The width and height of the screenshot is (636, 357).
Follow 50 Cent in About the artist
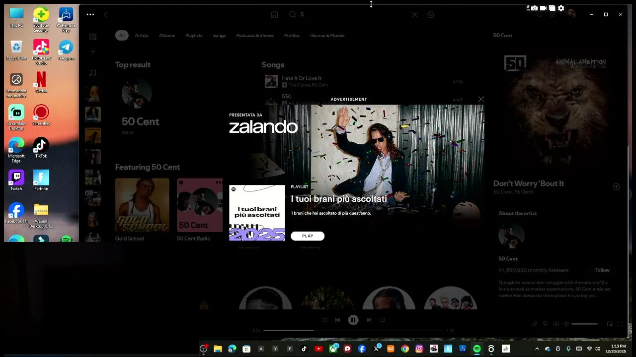602,270
